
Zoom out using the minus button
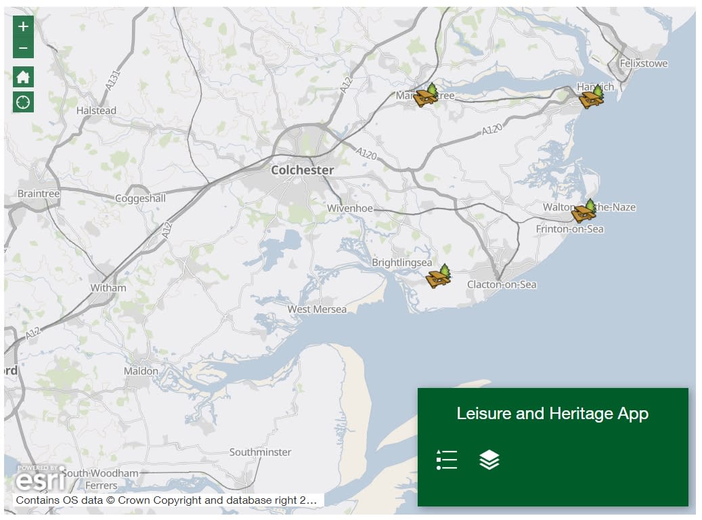(x=22, y=49)
